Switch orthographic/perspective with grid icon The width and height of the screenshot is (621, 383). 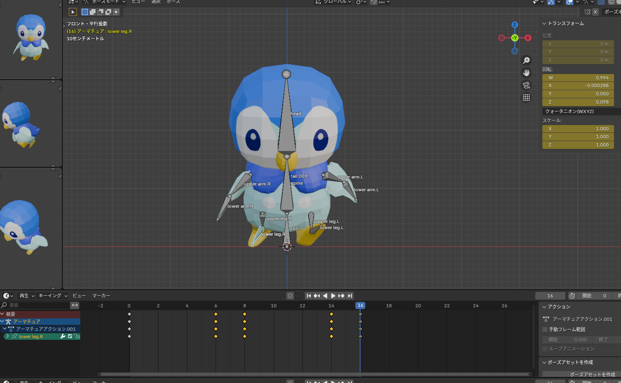(x=526, y=97)
